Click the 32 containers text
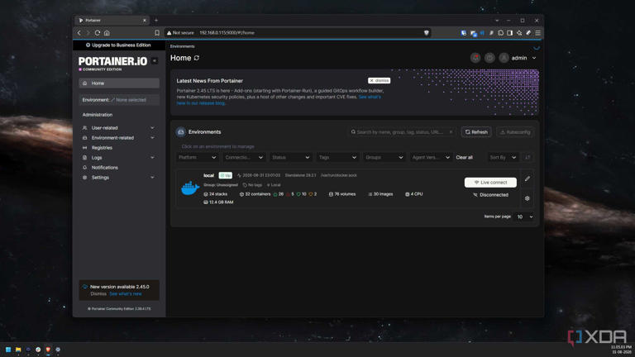The image size is (635, 357). pos(258,194)
